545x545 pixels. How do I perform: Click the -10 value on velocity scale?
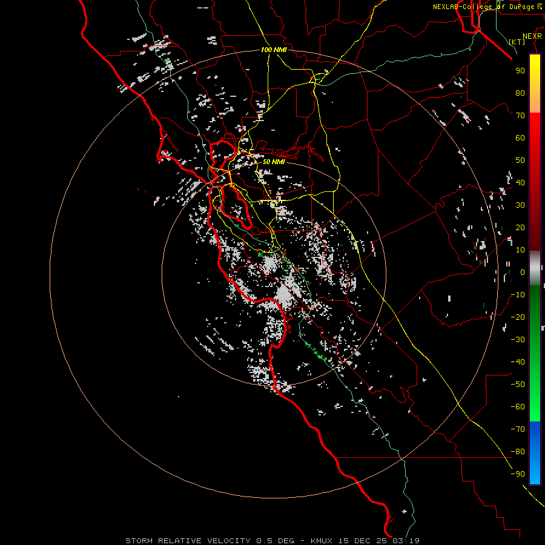click(x=518, y=295)
